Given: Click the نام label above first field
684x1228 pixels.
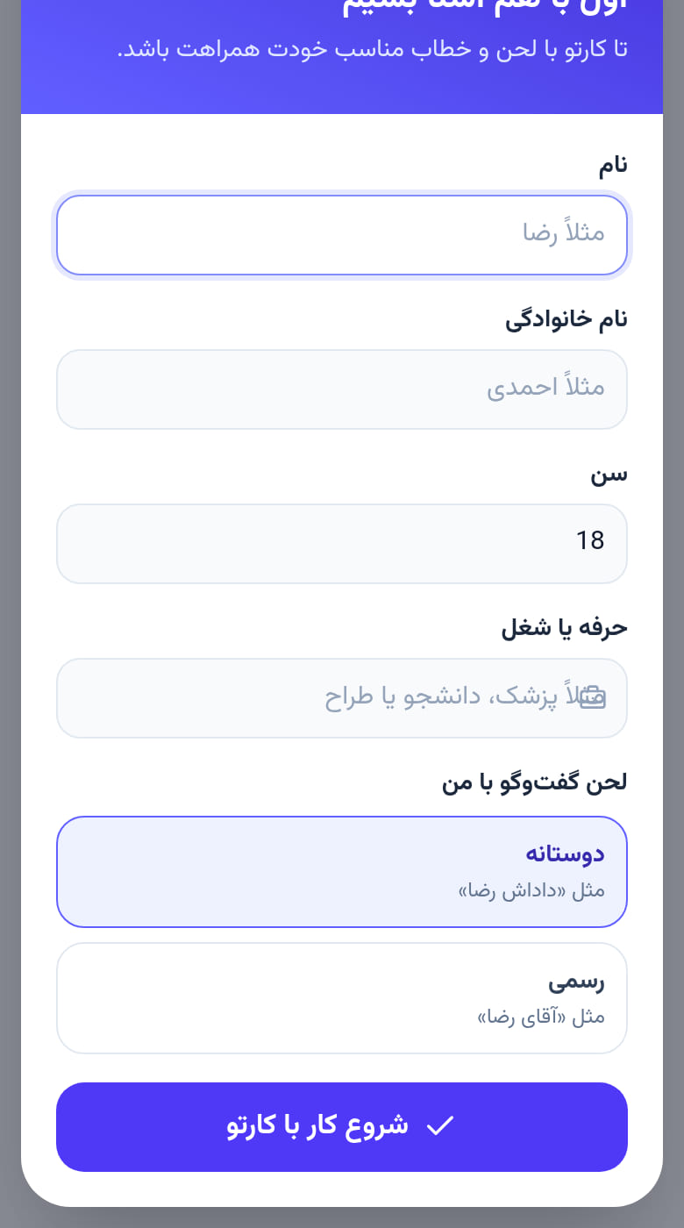Looking at the screenshot, I should point(613,165).
